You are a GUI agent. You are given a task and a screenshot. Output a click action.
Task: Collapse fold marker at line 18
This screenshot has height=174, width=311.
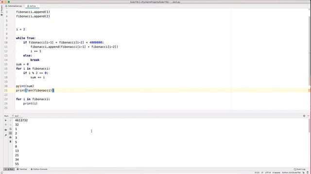[x=15, y=77]
